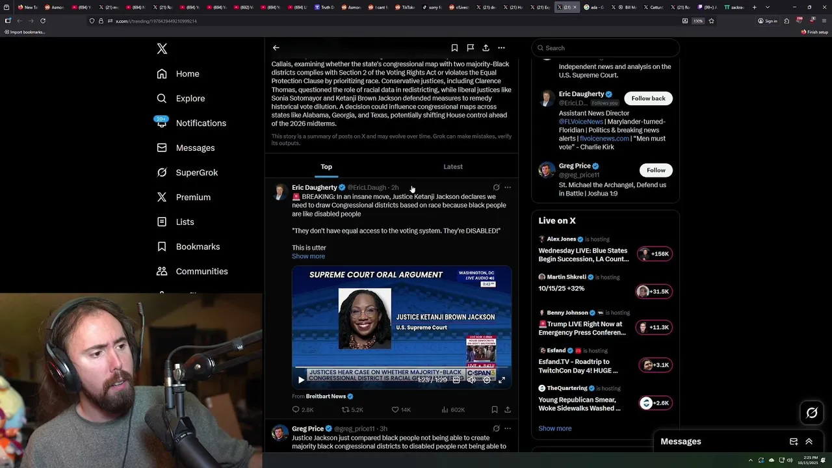Expand Live on X with Show more
The image size is (832, 468).
click(555, 428)
